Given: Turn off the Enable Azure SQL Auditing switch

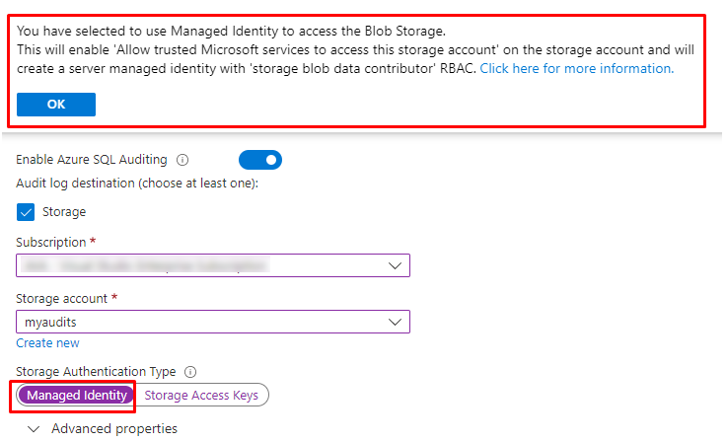Looking at the screenshot, I should tap(260, 160).
